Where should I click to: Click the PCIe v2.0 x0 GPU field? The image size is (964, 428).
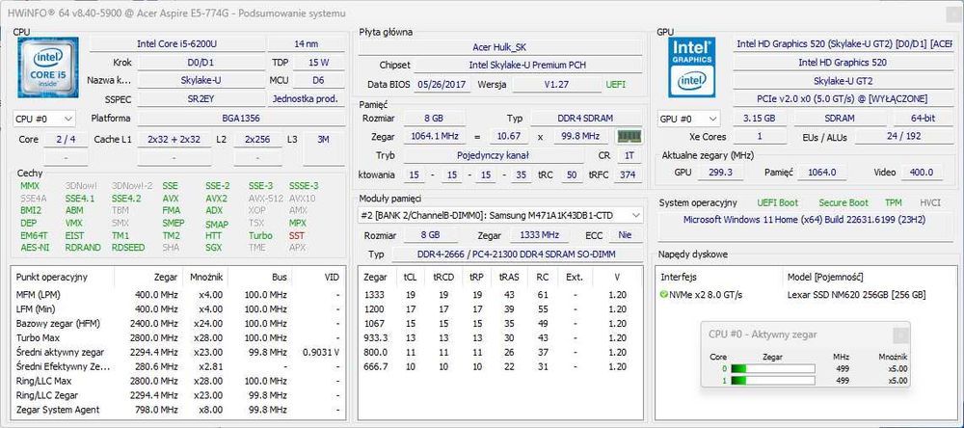(x=843, y=98)
